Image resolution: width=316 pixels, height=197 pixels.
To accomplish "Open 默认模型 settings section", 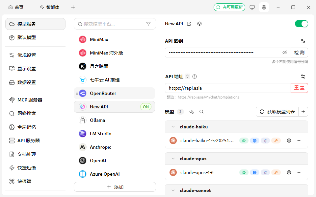I will 35,37.
